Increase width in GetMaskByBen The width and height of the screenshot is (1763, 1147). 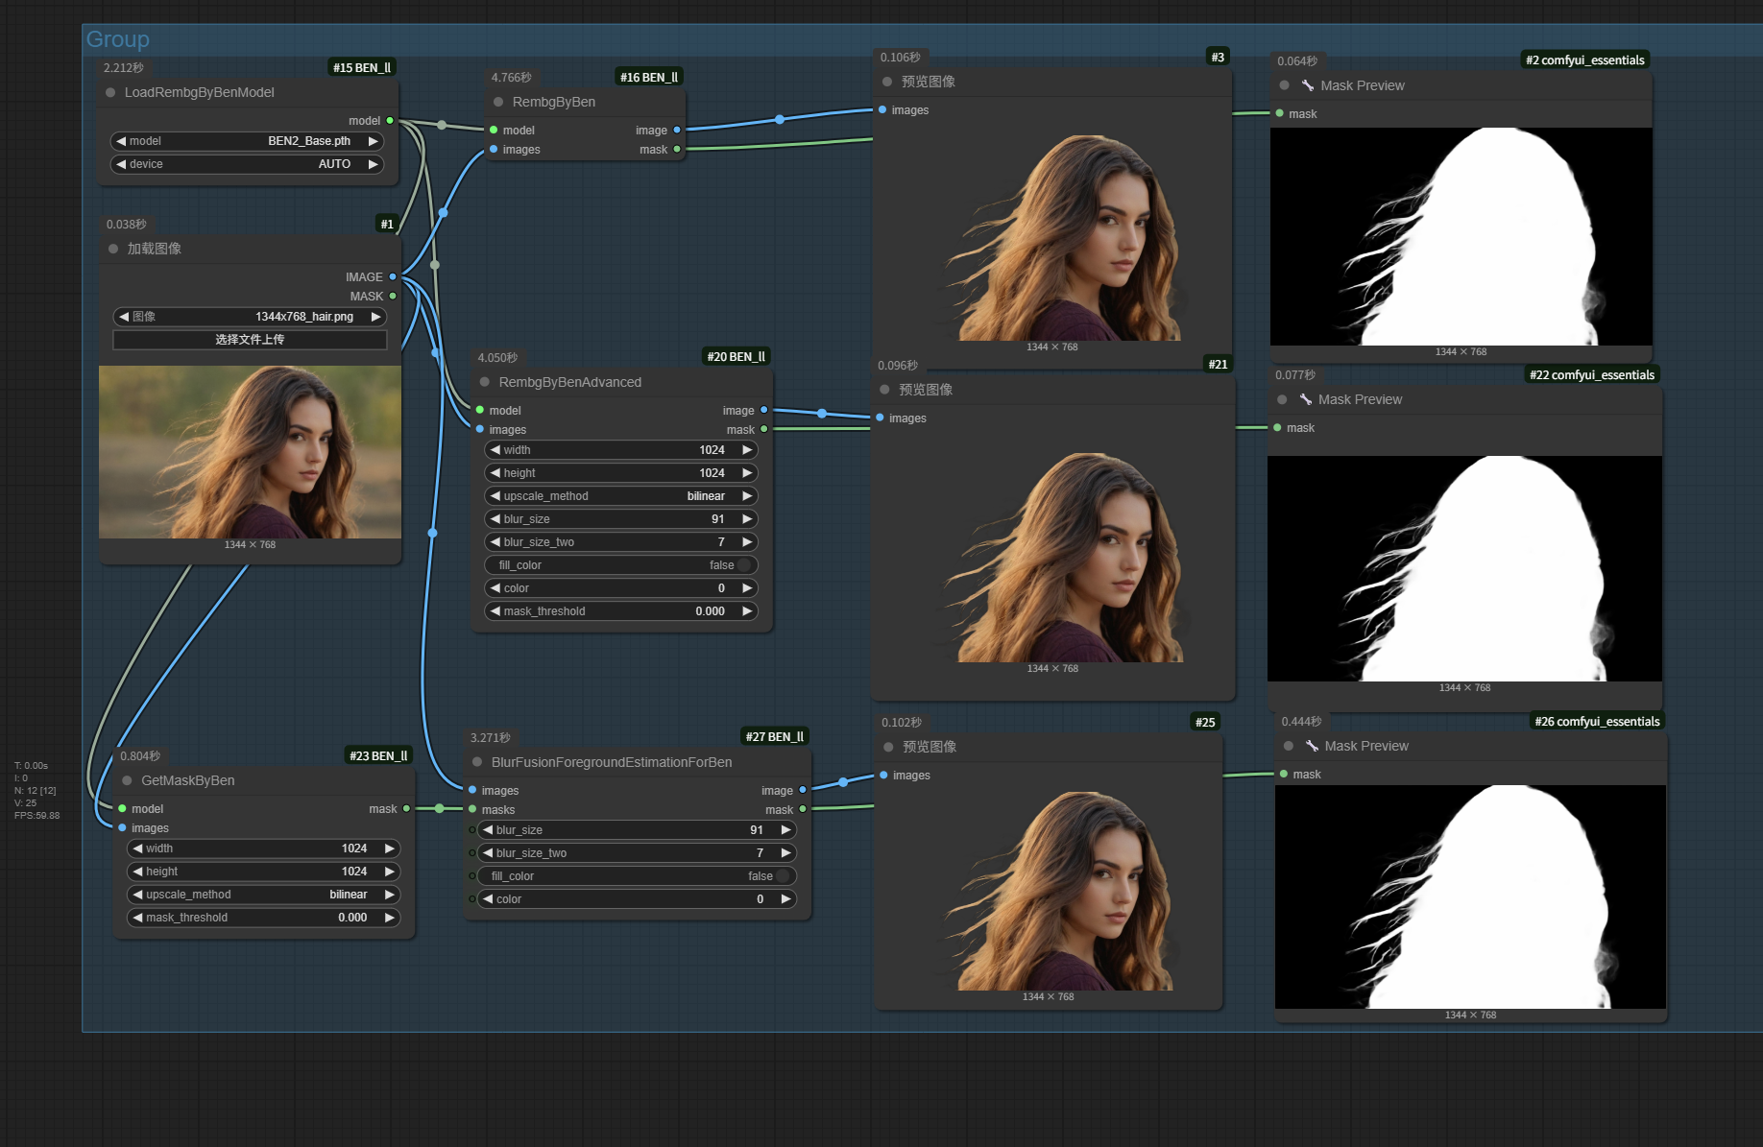pyautogui.click(x=390, y=849)
